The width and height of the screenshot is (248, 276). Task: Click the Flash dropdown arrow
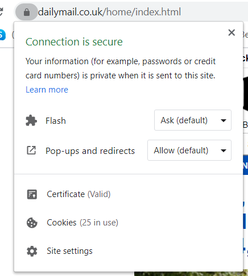(x=224, y=120)
